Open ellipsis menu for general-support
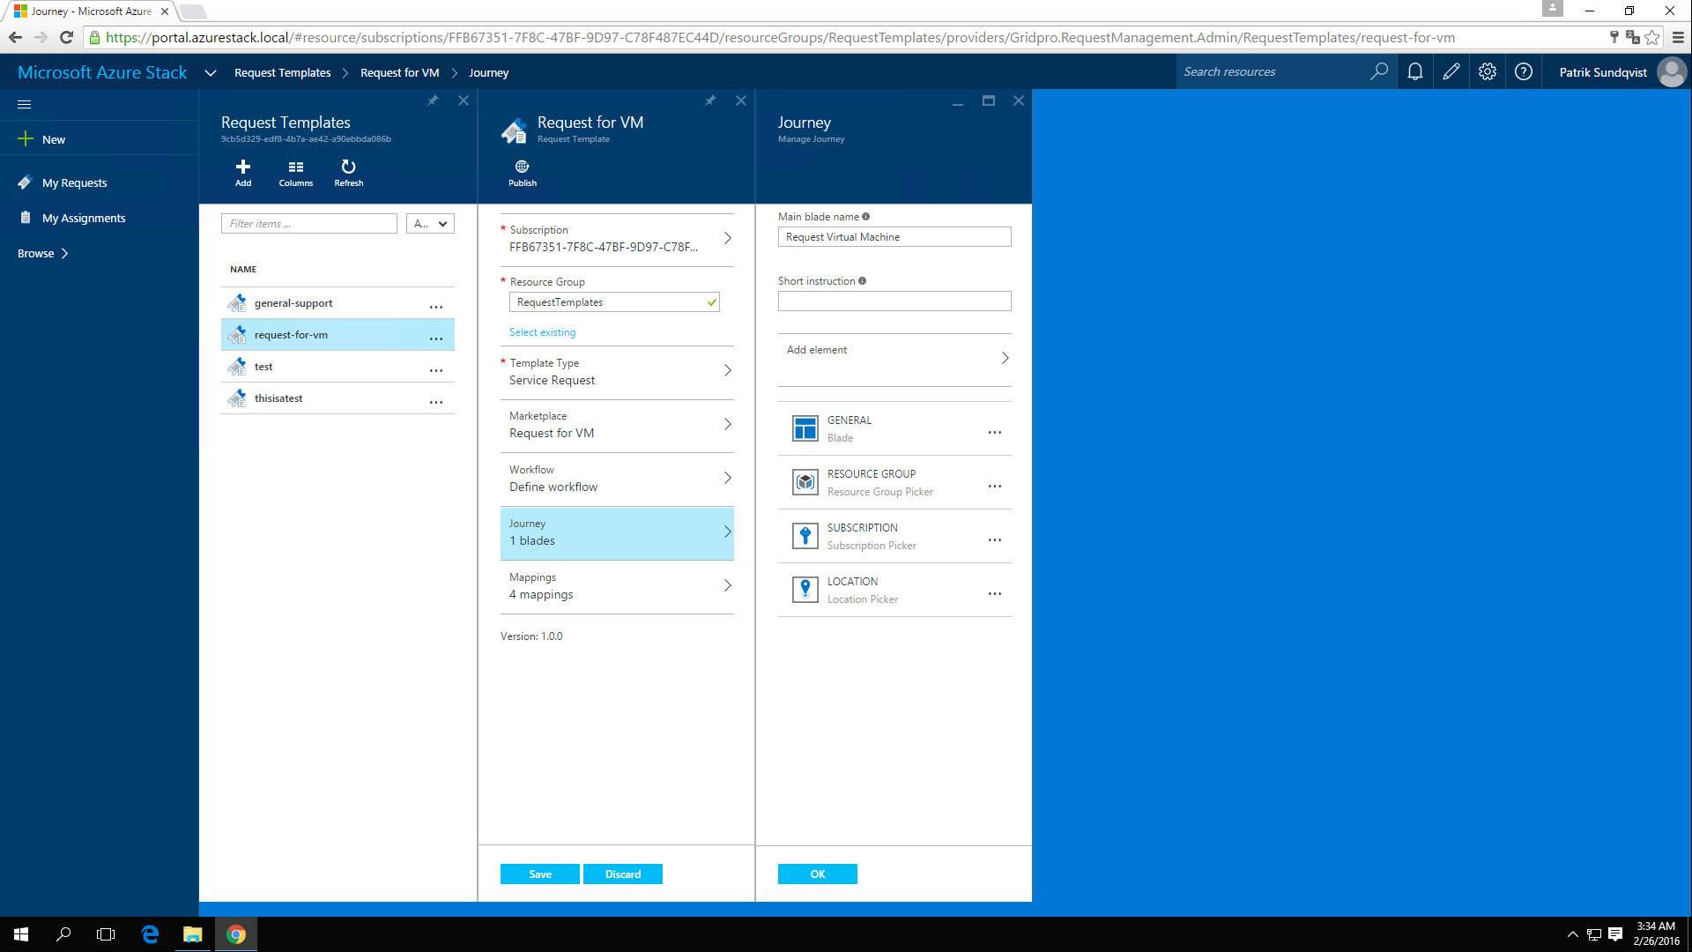Image resolution: width=1692 pixels, height=952 pixels. tap(436, 307)
